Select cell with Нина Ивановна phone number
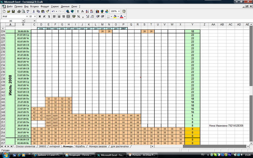The width and height of the screenshot is (253, 158). [x=226, y=126]
